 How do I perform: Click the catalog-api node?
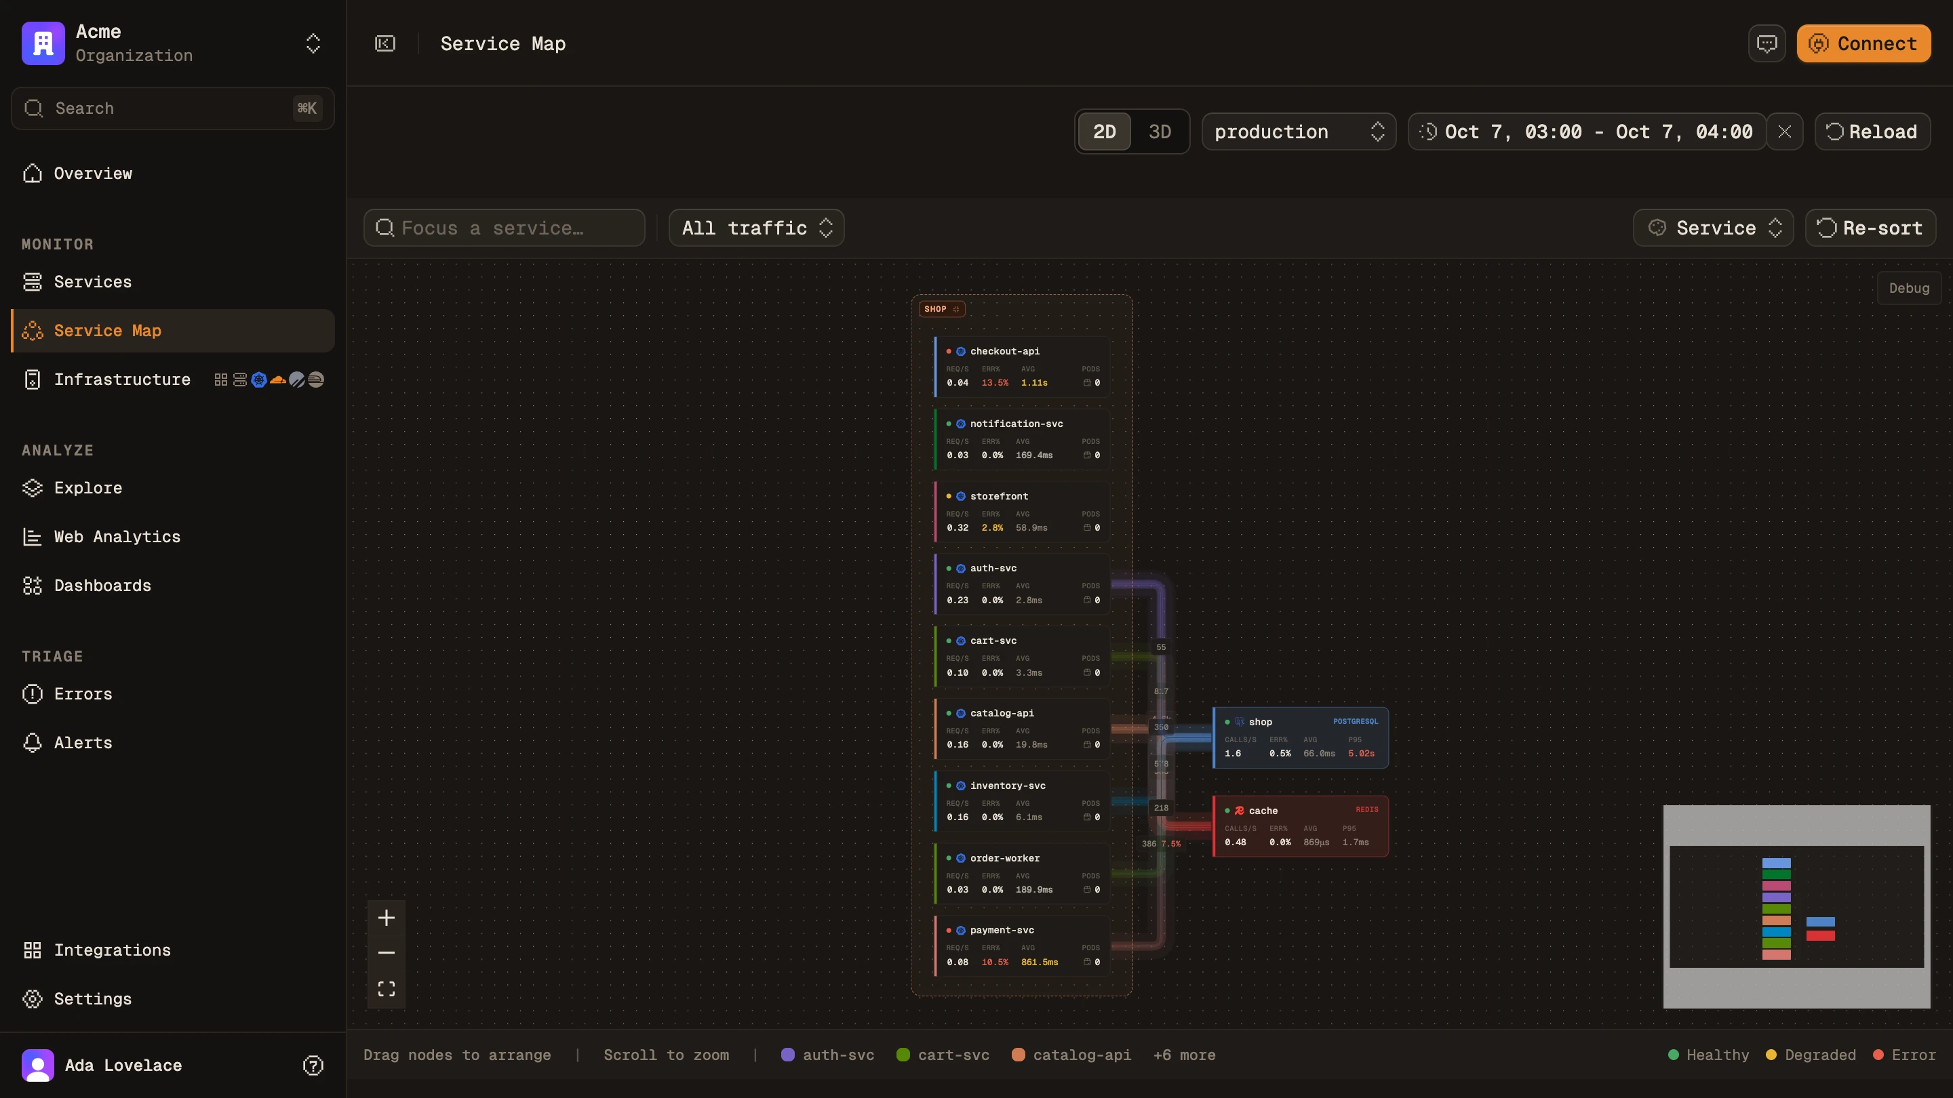pos(1022,729)
